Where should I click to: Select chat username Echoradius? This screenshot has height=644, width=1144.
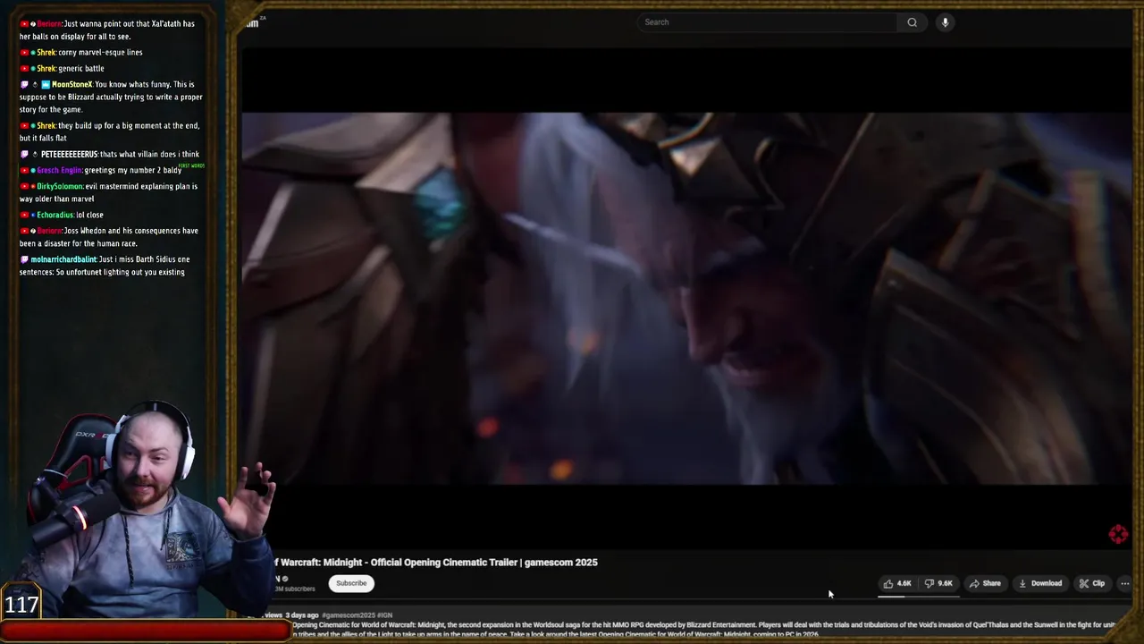coord(55,216)
